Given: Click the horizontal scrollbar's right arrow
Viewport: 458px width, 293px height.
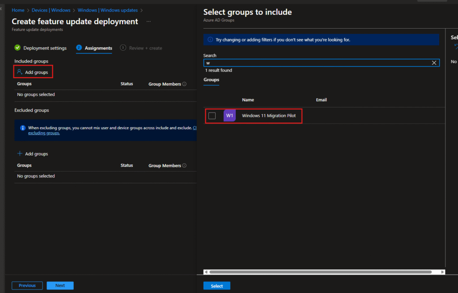Looking at the screenshot, I should (x=443, y=272).
